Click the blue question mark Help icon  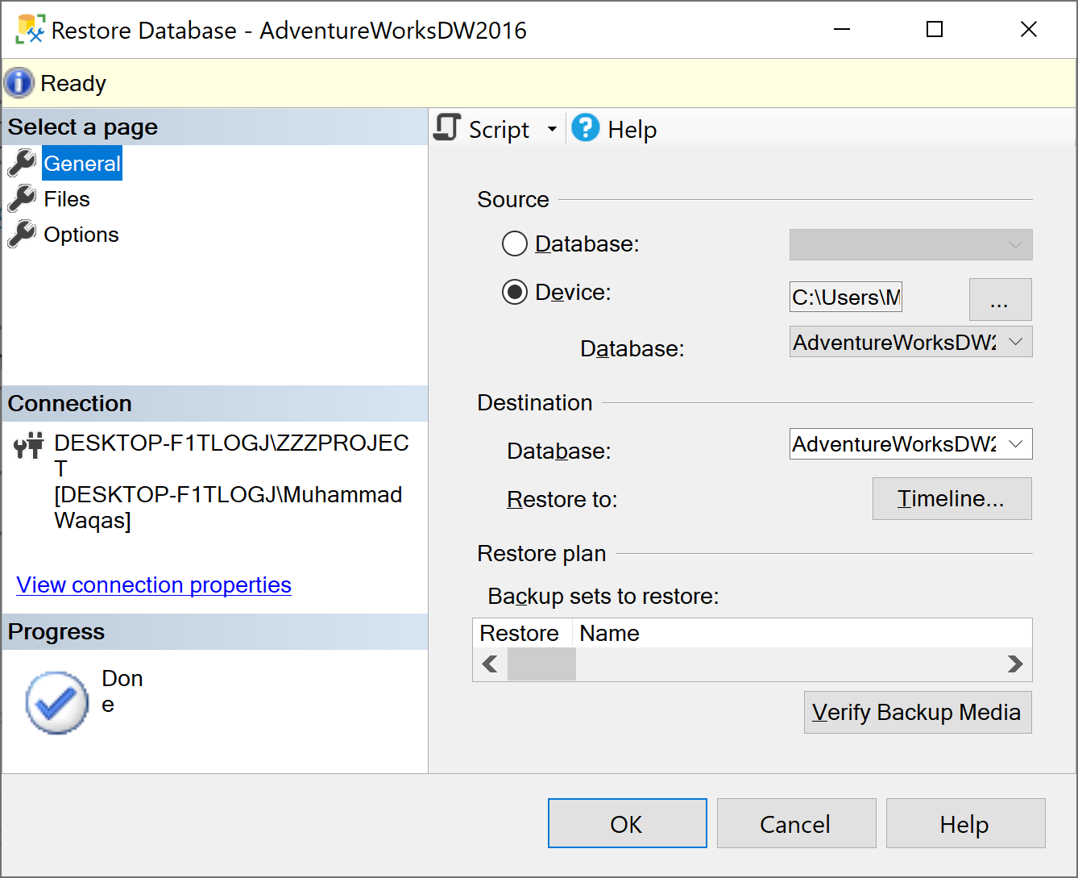coord(586,128)
